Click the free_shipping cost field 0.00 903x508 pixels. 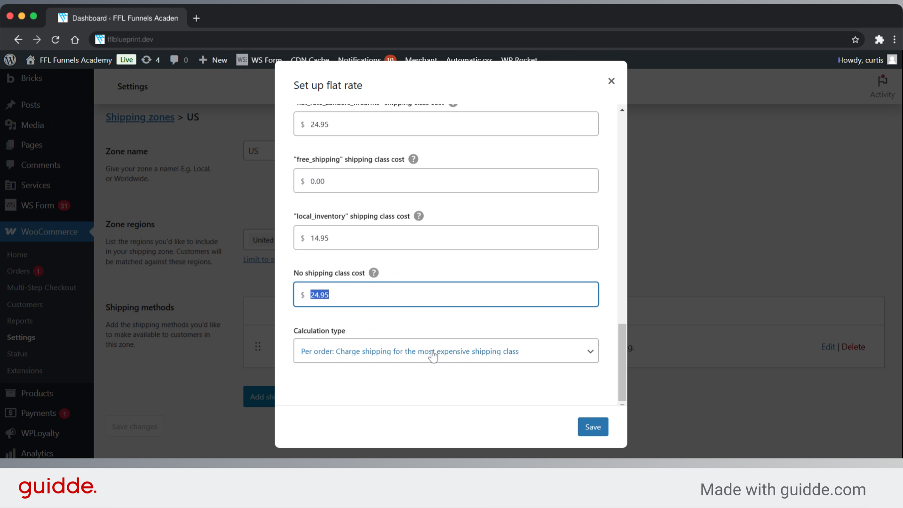click(x=446, y=181)
